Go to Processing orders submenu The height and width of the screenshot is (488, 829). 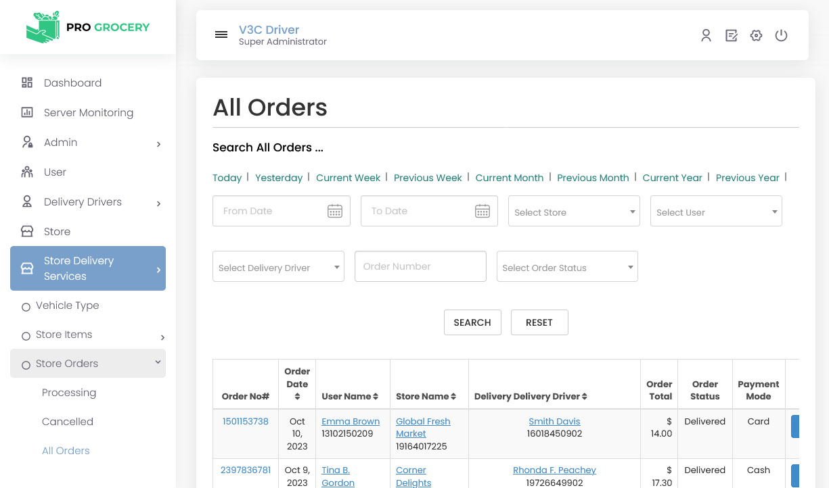tap(69, 393)
